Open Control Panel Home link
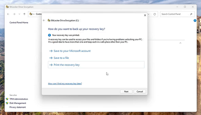201x115 pixels. [x=19, y=23]
